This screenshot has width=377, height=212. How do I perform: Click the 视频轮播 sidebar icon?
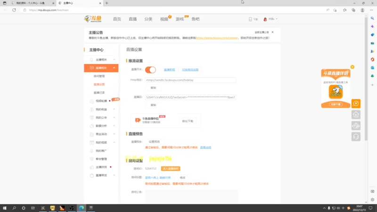coord(91,101)
